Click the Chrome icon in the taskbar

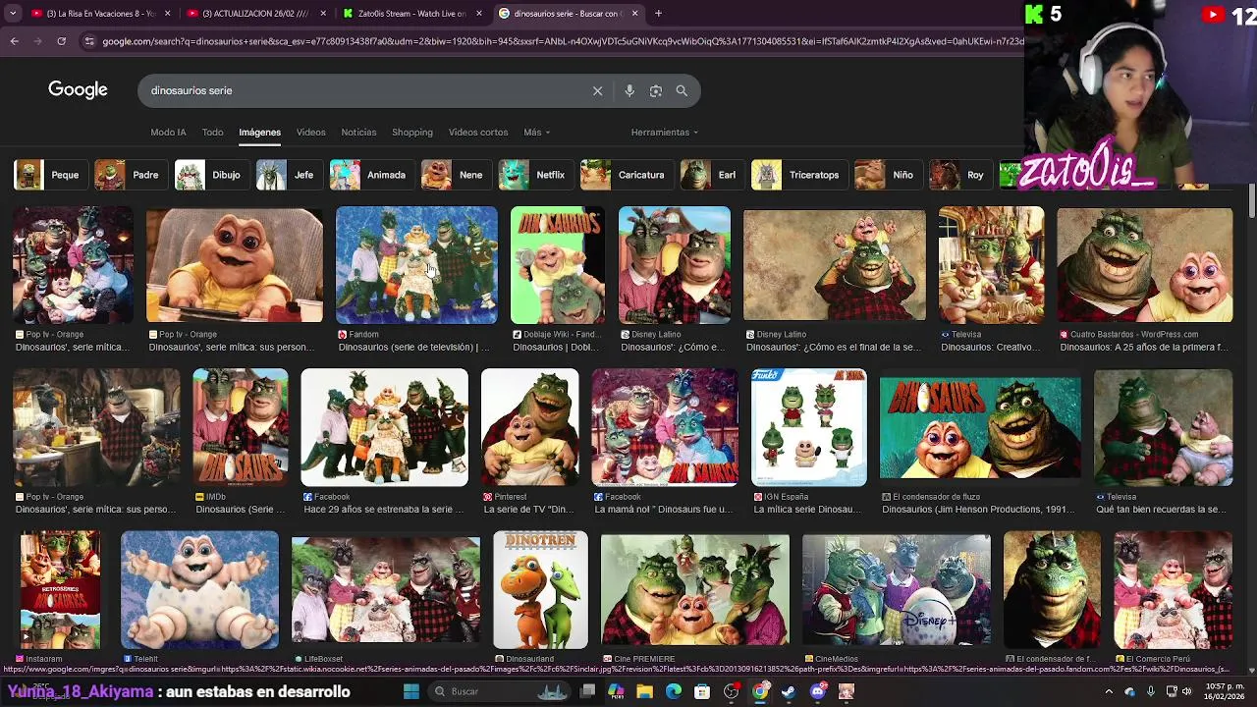point(760,691)
